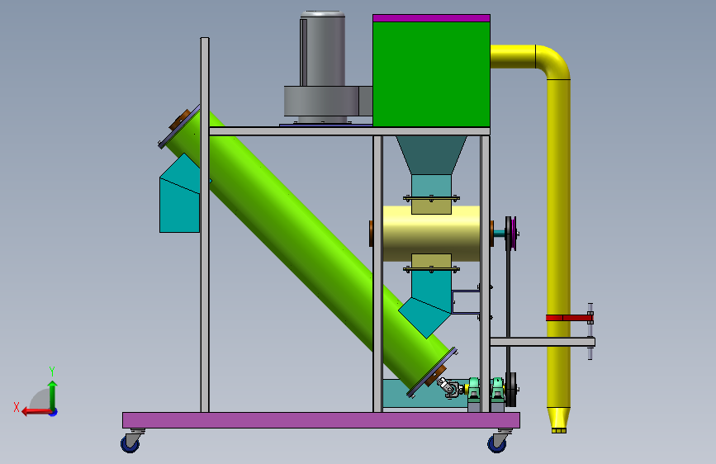
Task: Select the bolted flange below the yellow drum
Action: coord(432,270)
